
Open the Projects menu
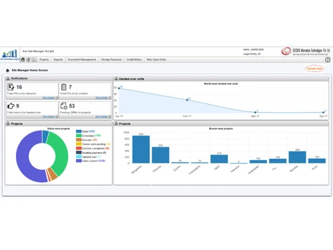[44, 59]
